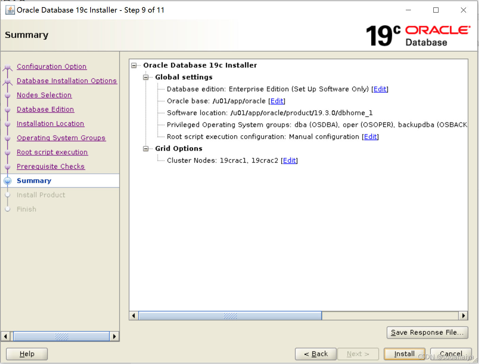
Task: Select the Software location tree row
Action: (x=270, y=113)
